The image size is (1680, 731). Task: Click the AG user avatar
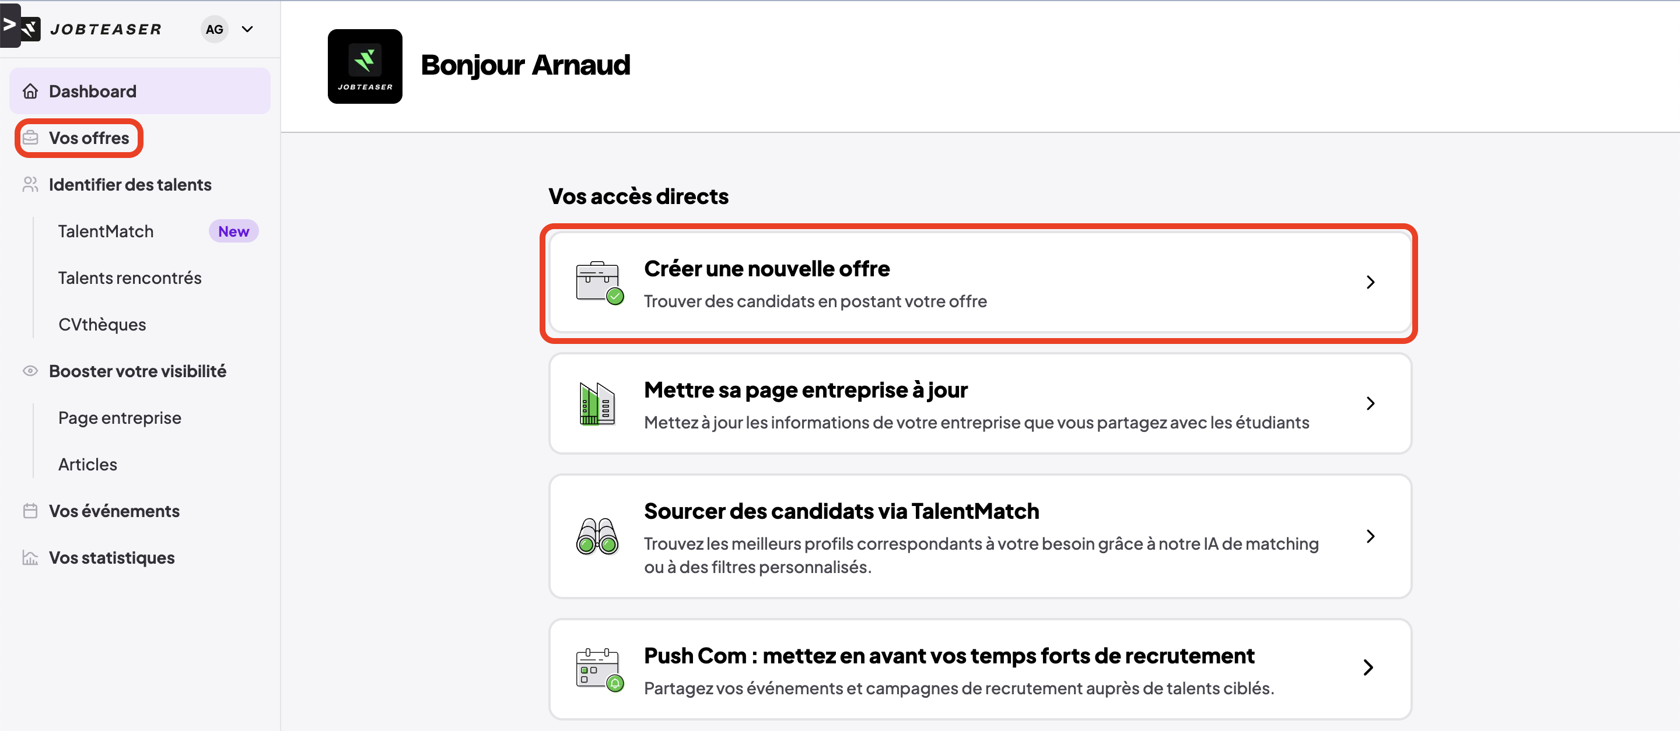point(214,29)
